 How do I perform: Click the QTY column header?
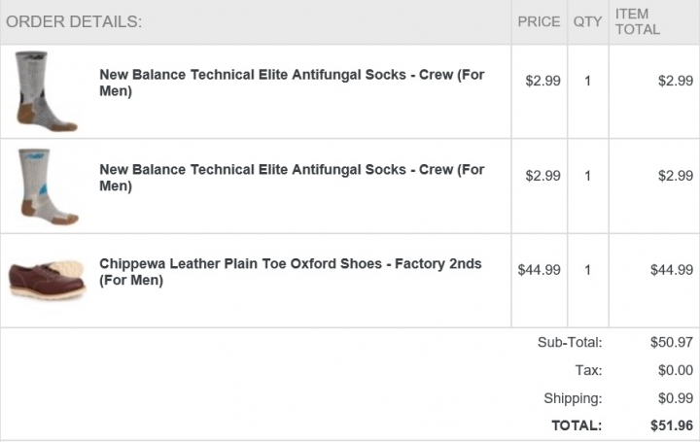pyautogui.click(x=587, y=21)
